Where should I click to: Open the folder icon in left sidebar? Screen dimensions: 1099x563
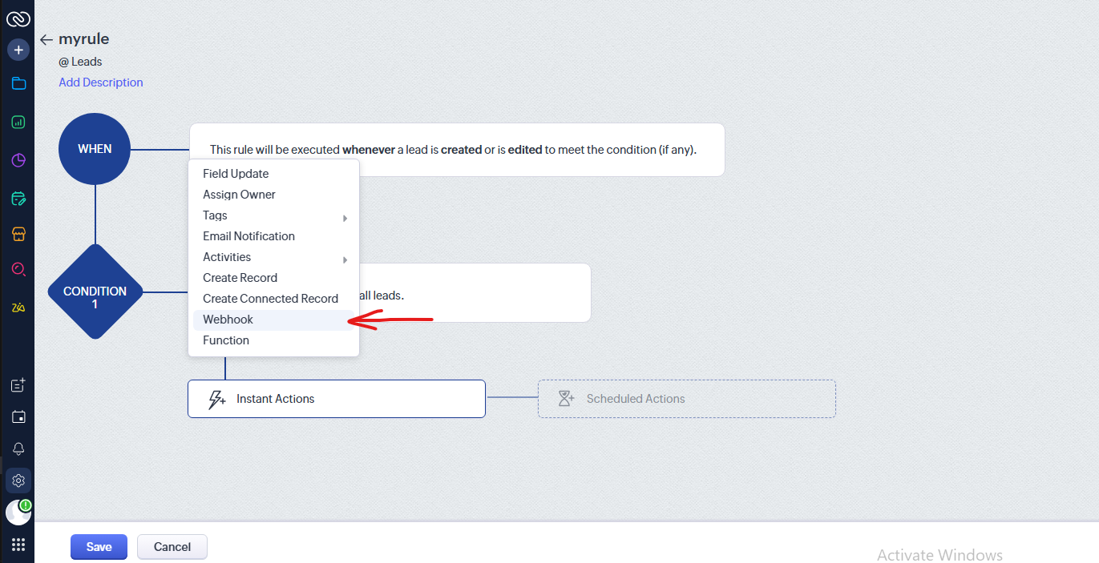click(18, 84)
